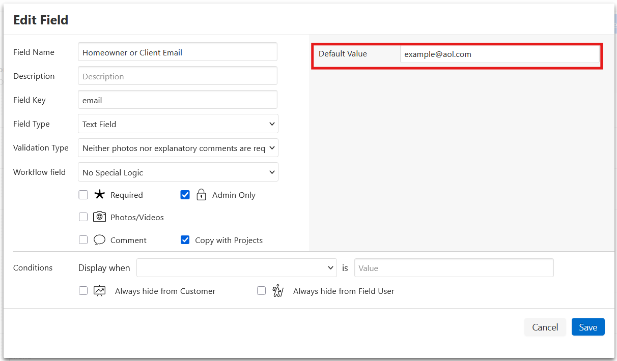Viewport: 617px width, 361px height.
Task: Disable the Copy with Projects checkbox
Action: (185, 240)
